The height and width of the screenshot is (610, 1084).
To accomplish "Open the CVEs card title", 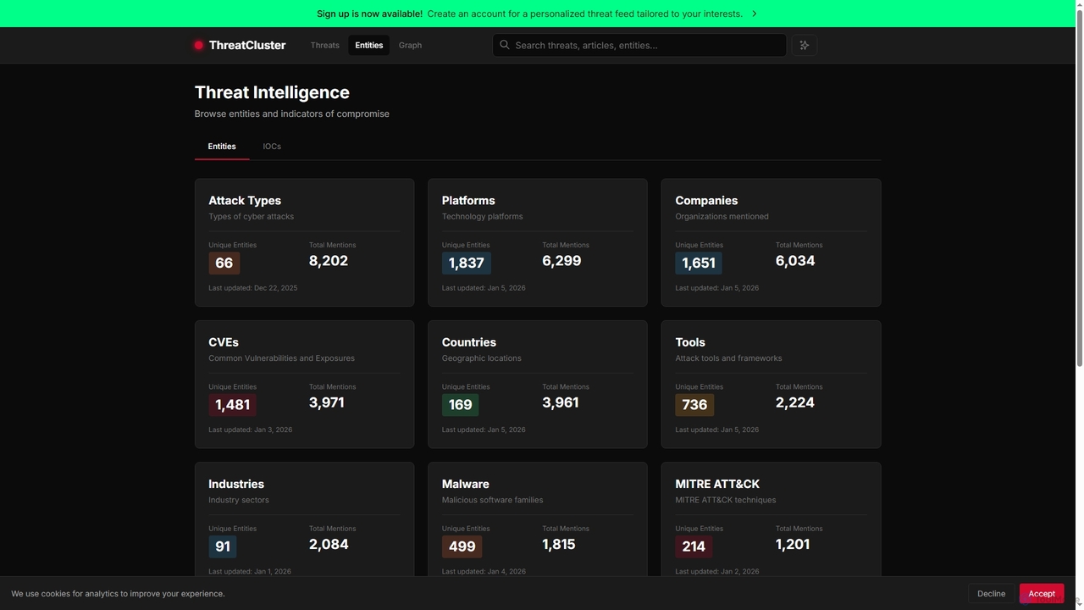I will point(224,342).
